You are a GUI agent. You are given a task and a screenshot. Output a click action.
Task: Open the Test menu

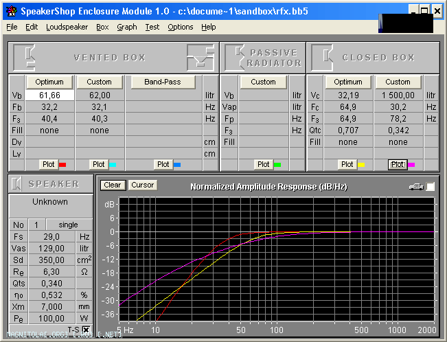(152, 27)
